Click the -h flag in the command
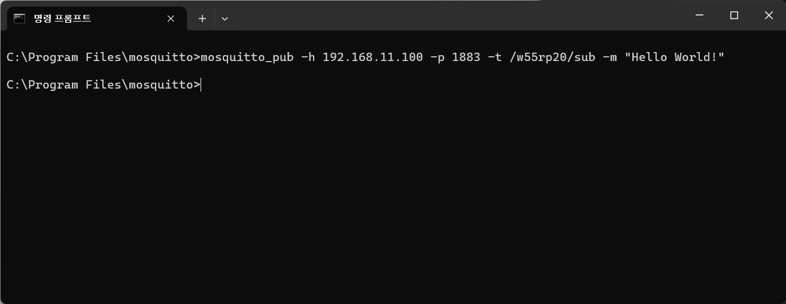Screen dimensions: 786x304 308,57
